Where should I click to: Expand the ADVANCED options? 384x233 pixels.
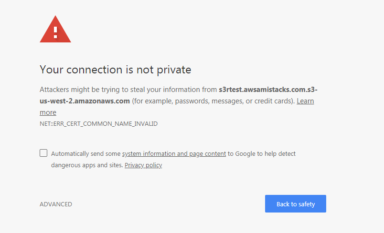point(56,204)
